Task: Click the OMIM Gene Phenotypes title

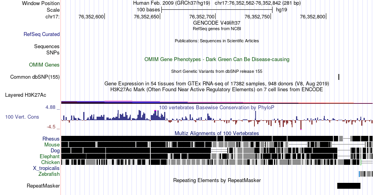Action: (217, 59)
